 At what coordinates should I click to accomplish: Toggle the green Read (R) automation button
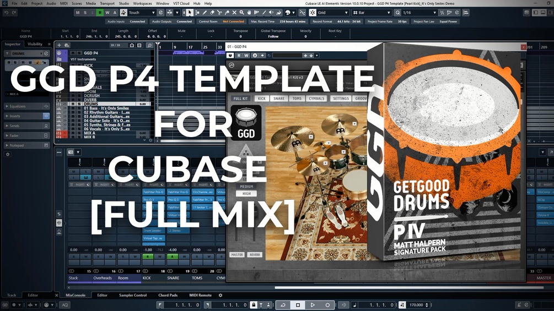[x=100, y=13]
